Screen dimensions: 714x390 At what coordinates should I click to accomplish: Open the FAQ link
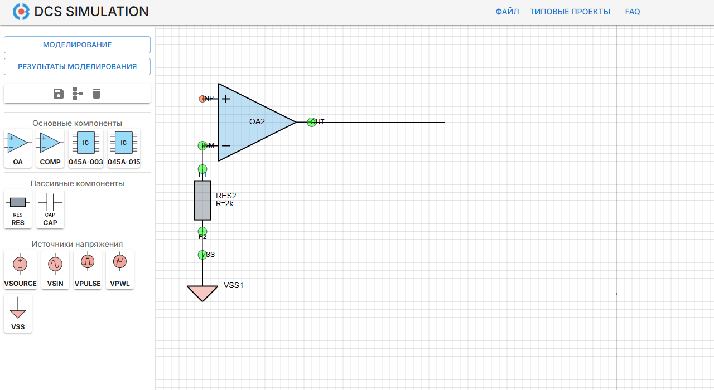pos(633,12)
